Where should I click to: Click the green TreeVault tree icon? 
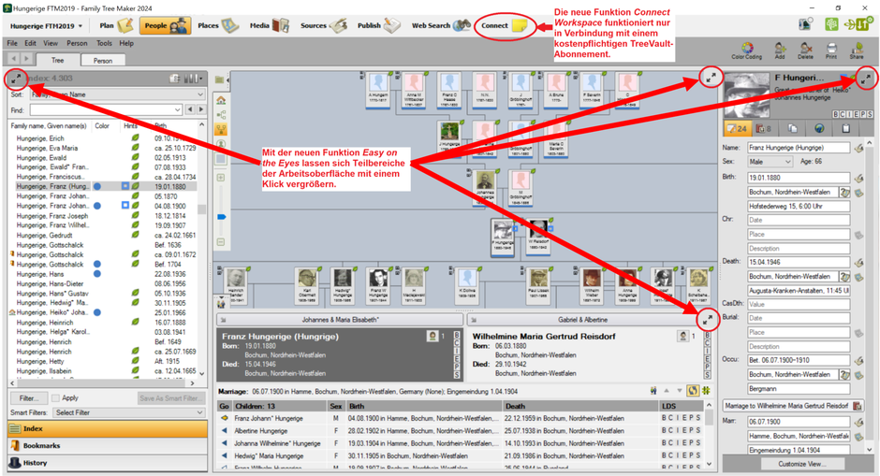point(831,24)
